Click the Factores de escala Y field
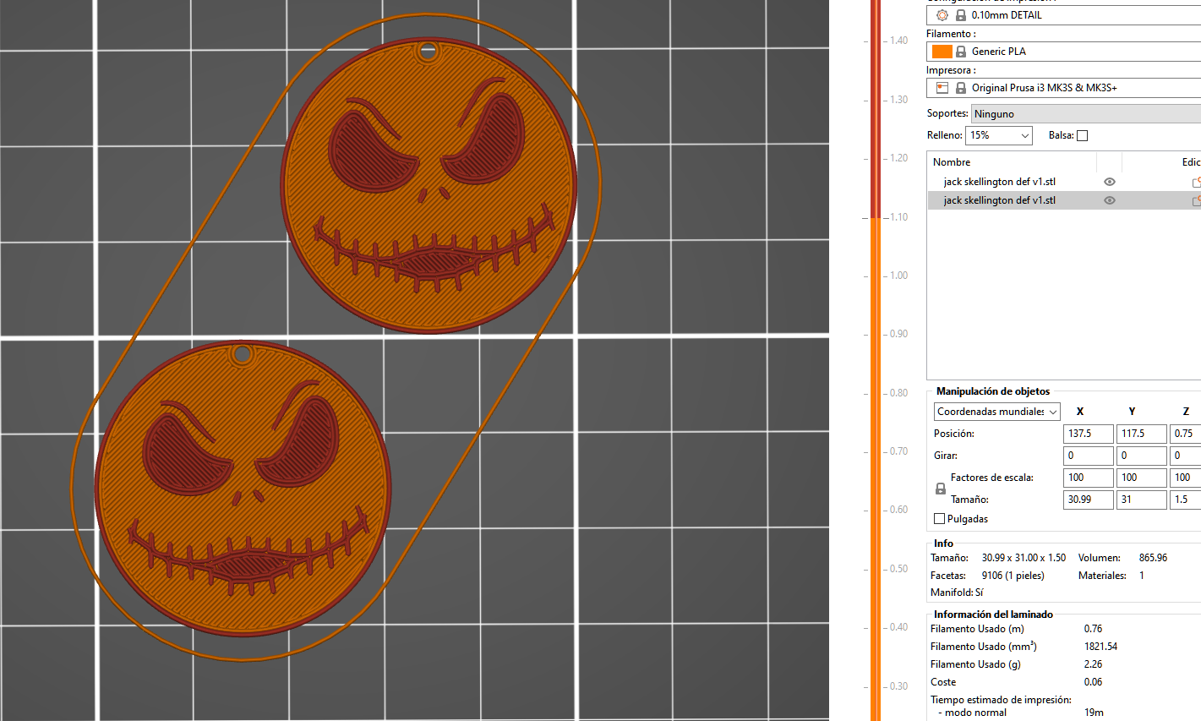This screenshot has width=1201, height=721. (x=1141, y=478)
